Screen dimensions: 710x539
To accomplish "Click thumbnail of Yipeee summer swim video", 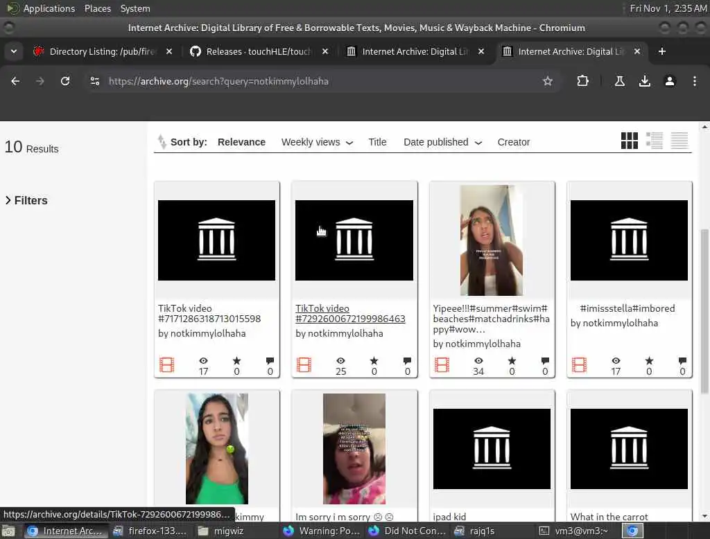I will coord(492,240).
